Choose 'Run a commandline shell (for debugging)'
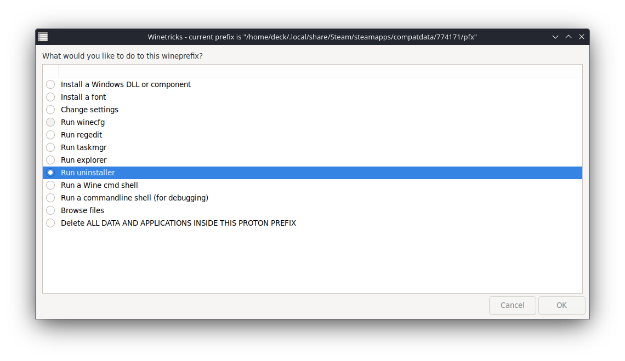Viewport: 625px width, 361px height. 50,198
